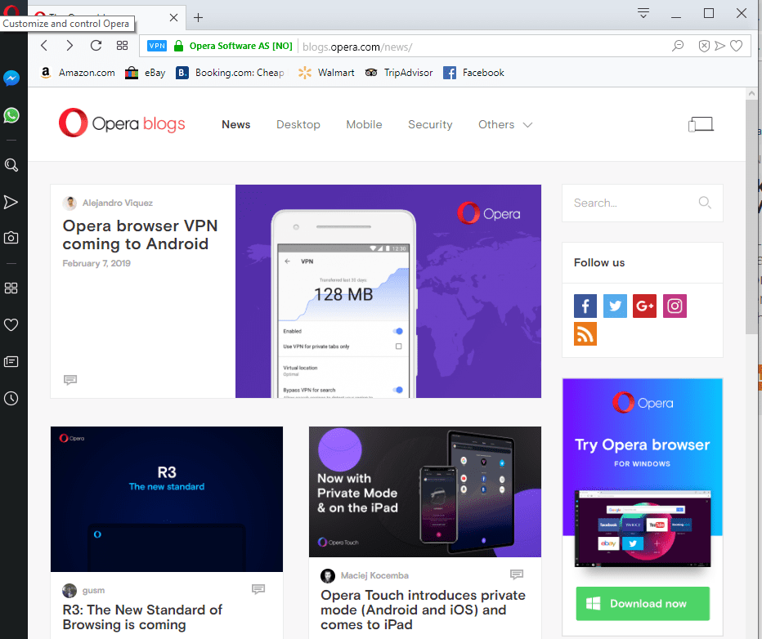762x639 pixels.
Task: Open My Flow from the sidebar
Action: pyautogui.click(x=11, y=202)
